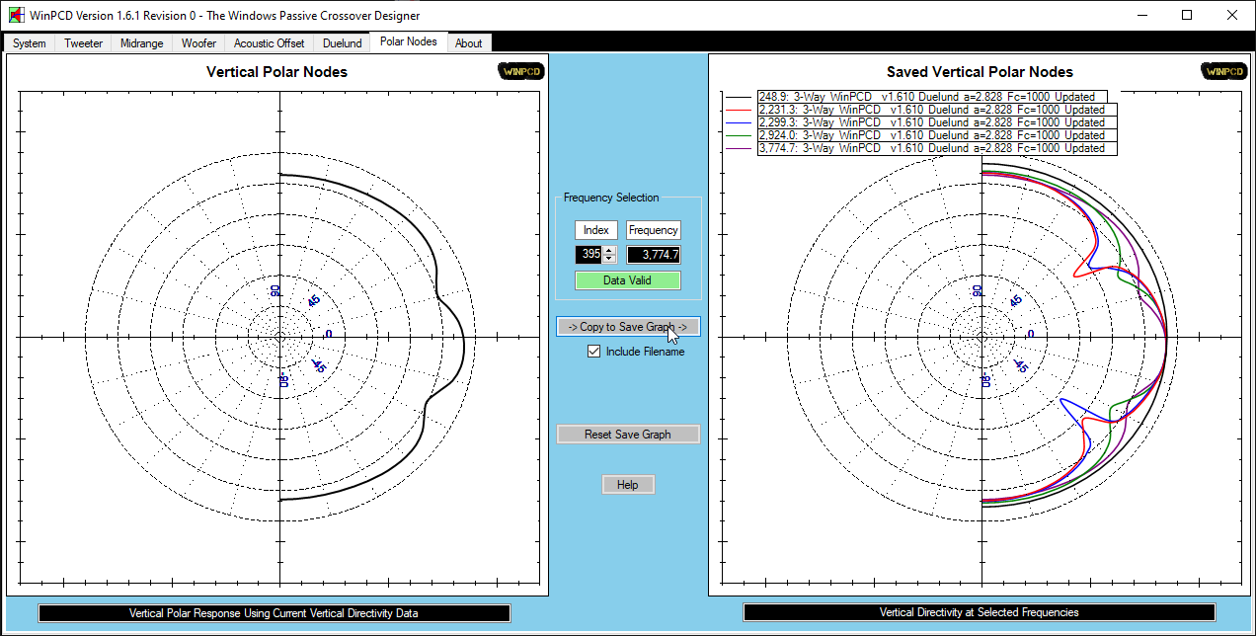Click WinPCD logo on saved polar graph
This screenshot has width=1256, height=636.
(x=1223, y=72)
